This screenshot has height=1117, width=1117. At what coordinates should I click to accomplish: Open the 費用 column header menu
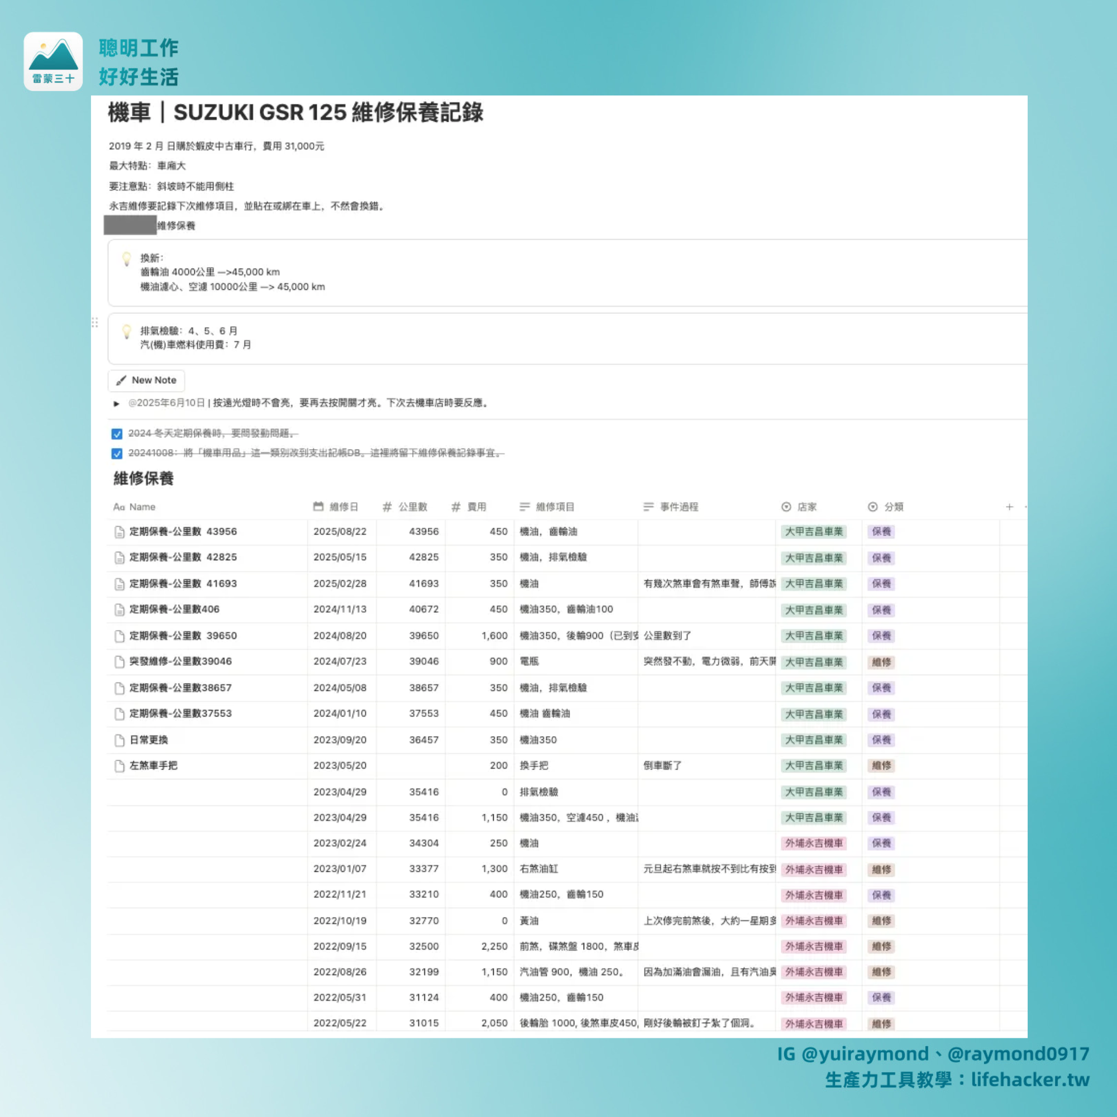(x=476, y=507)
